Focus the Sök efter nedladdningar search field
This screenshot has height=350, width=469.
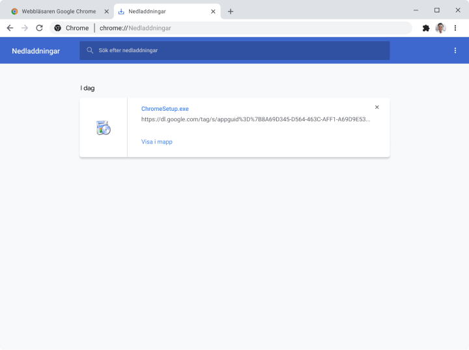(x=241, y=50)
